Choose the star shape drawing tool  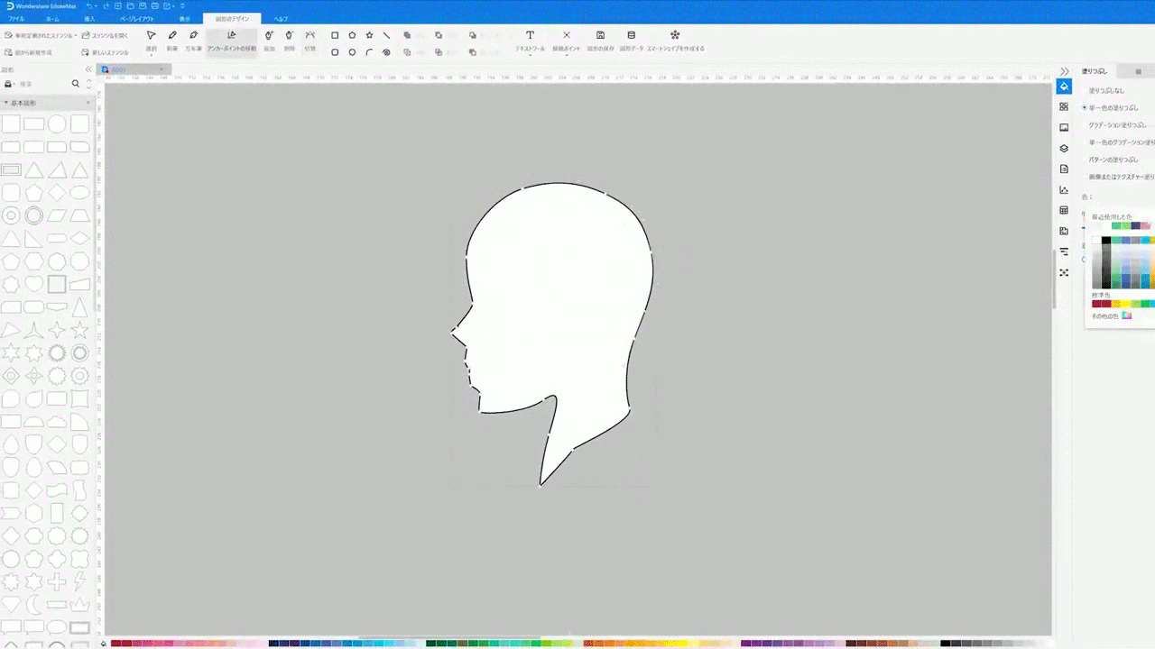369,35
